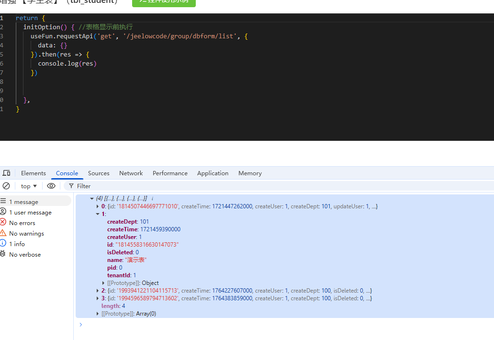Select the 'No warnings' sidebar filter
The height and width of the screenshot is (340, 494).
pos(26,233)
